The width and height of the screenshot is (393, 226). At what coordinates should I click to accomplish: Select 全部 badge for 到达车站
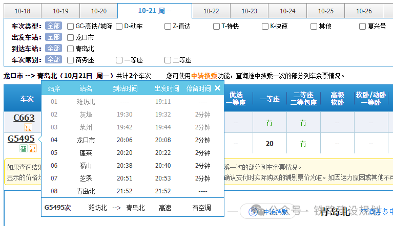point(53,49)
